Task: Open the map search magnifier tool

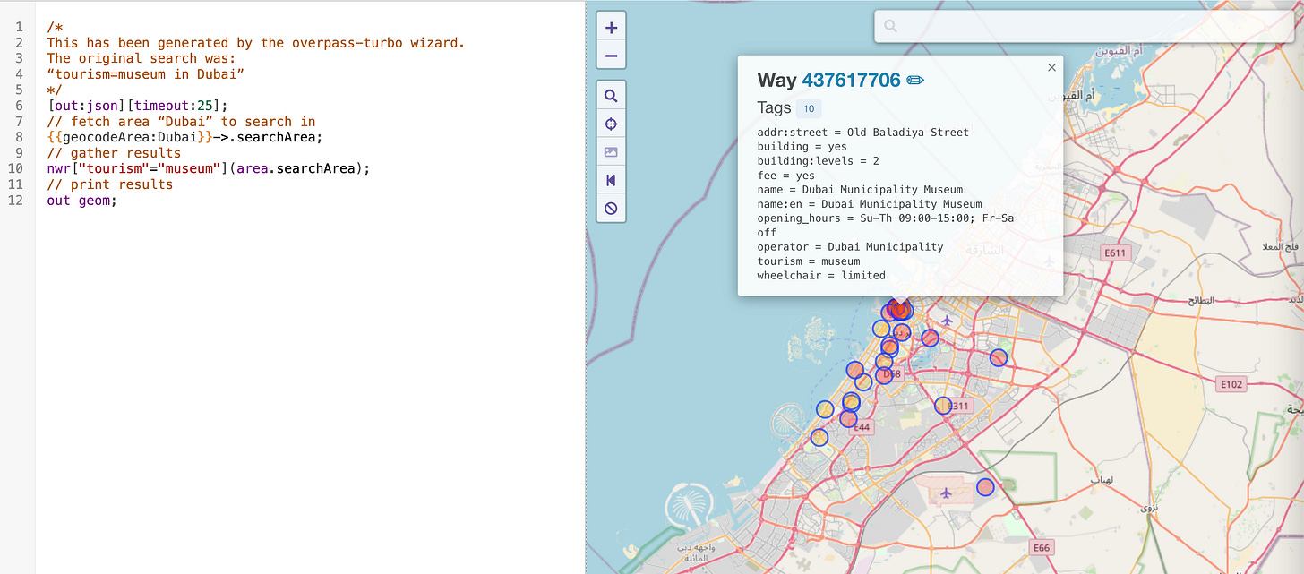Action: click(611, 96)
